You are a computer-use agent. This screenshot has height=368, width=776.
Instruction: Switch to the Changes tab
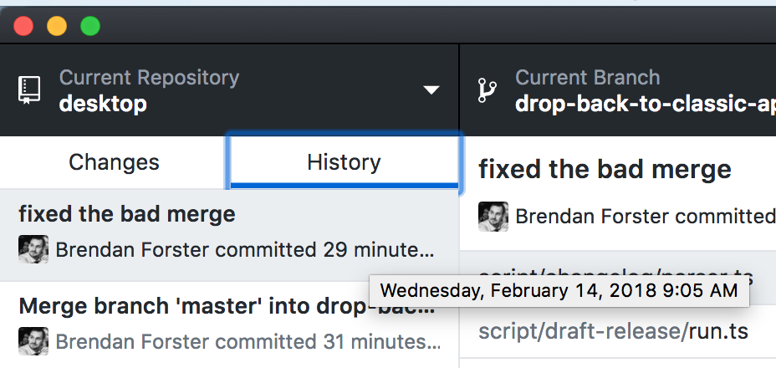tap(114, 162)
